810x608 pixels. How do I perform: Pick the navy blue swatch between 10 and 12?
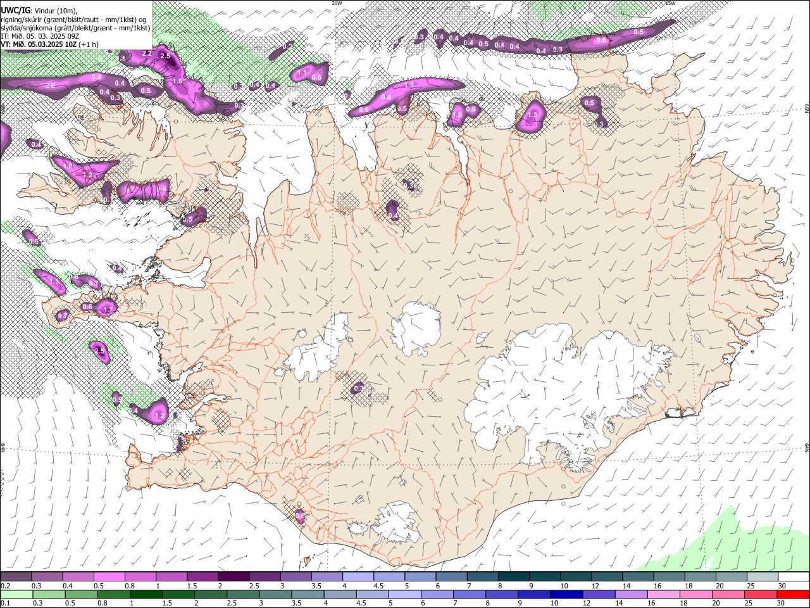pyautogui.click(x=566, y=594)
